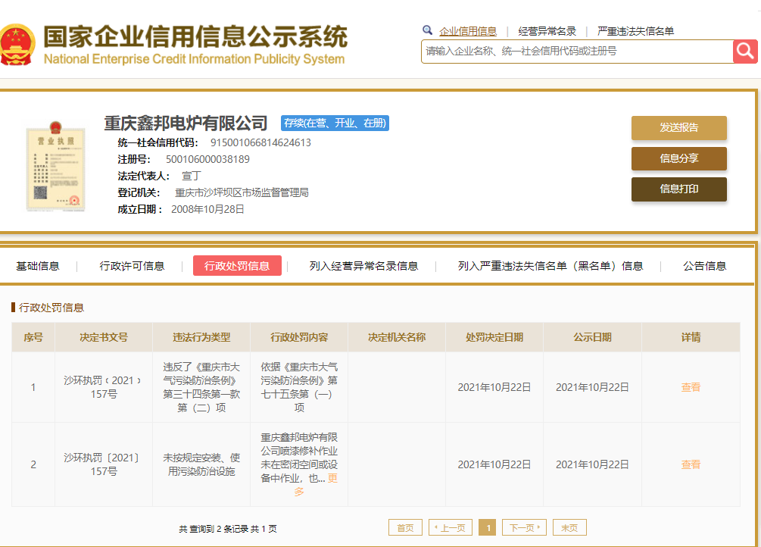The width and height of the screenshot is (761, 547).
Task: Click 查看 for penalty record 2
Action: (691, 464)
